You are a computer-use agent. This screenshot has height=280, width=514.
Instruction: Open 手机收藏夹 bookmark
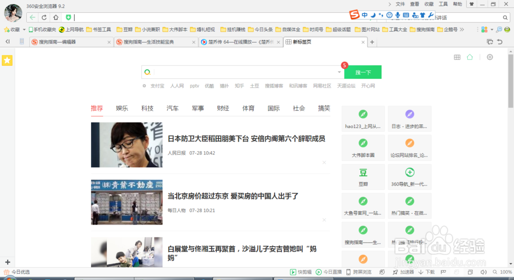pyautogui.click(x=42, y=29)
